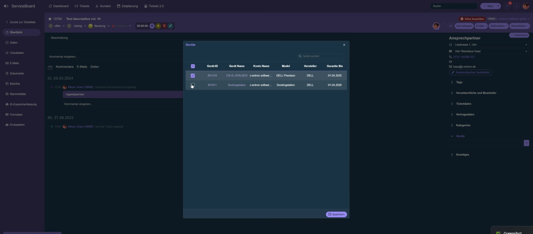Image resolution: width=533 pixels, height=234 pixels.
Task: Open Zeitplanung in the top menu
Action: (x=127, y=6)
